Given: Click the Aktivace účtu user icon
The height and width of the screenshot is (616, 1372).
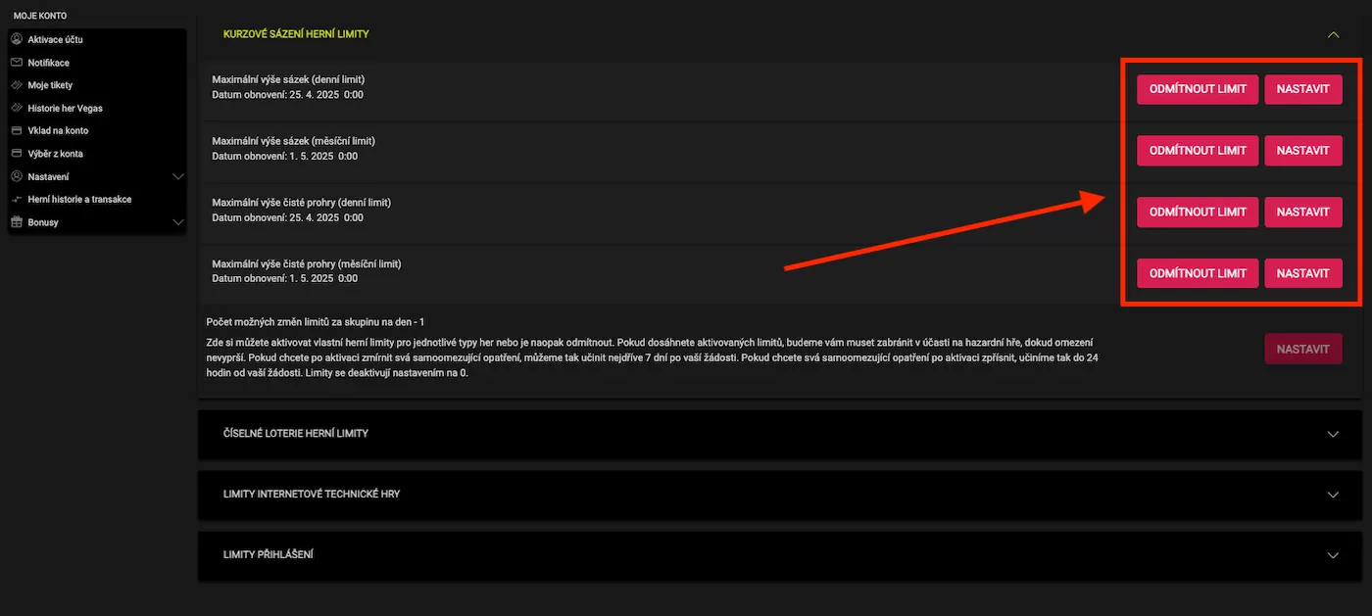Looking at the screenshot, I should point(17,39).
